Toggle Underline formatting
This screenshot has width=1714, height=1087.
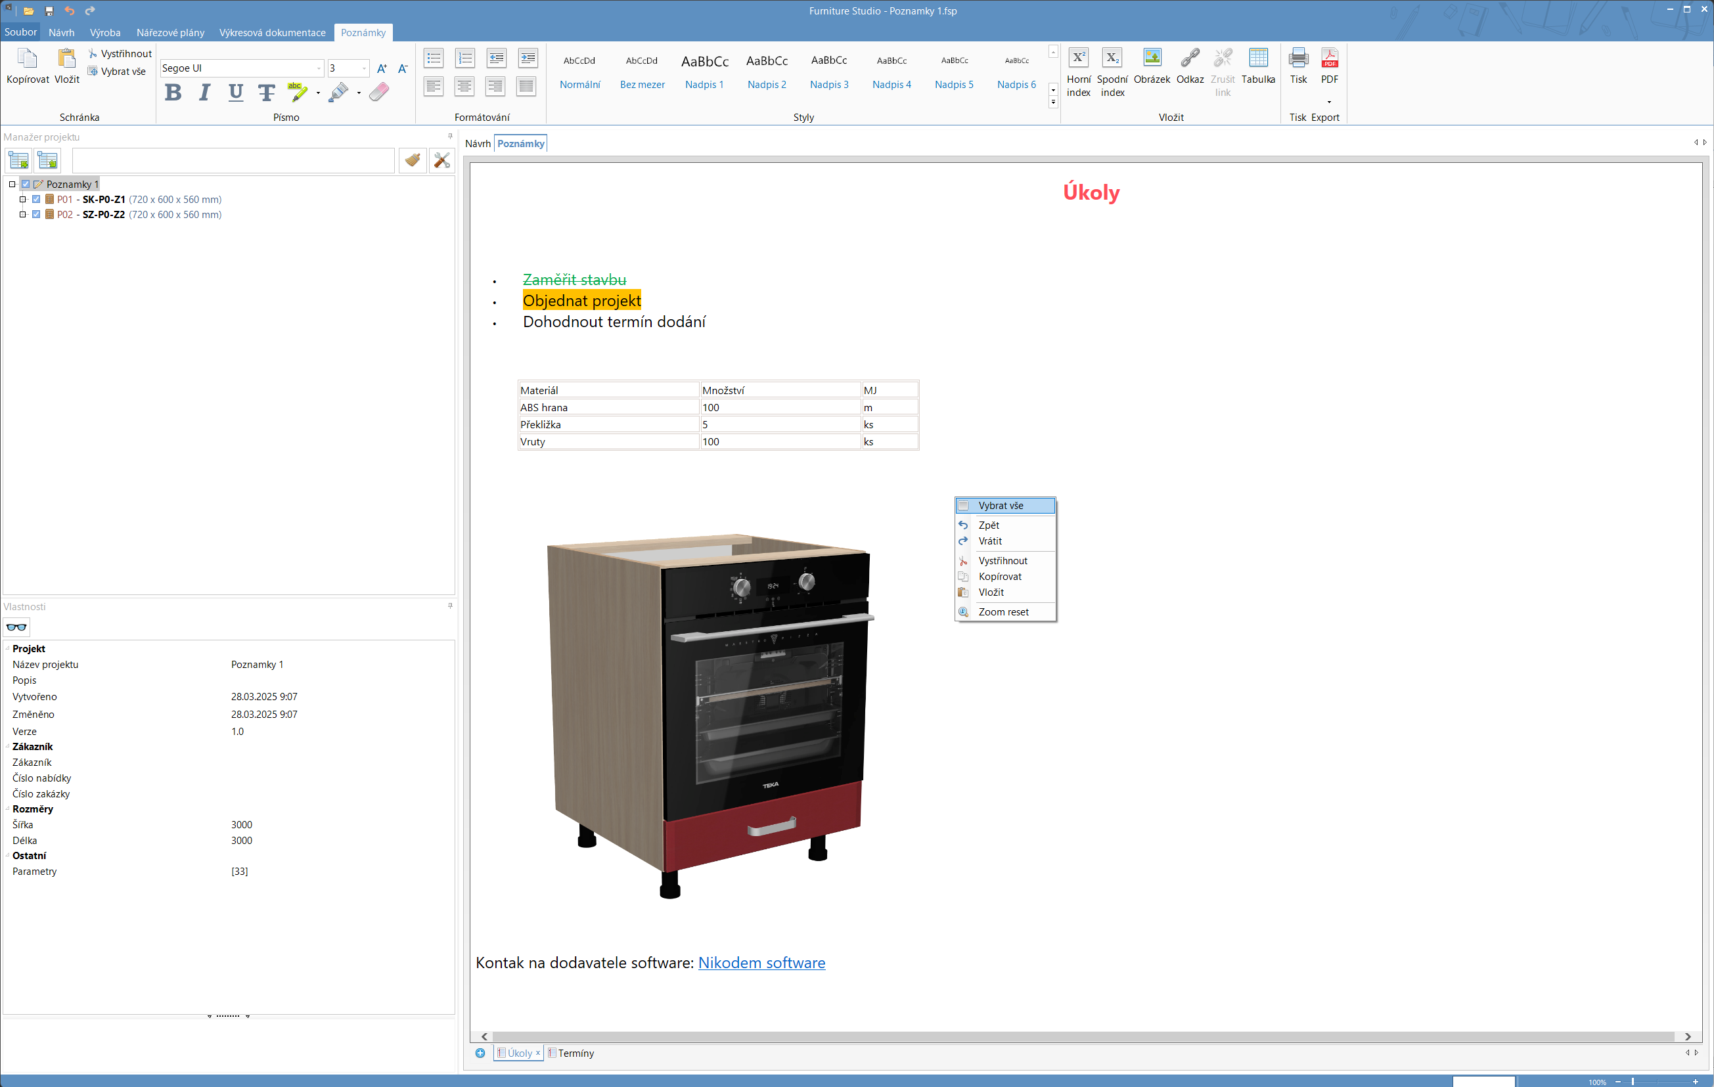tap(236, 93)
